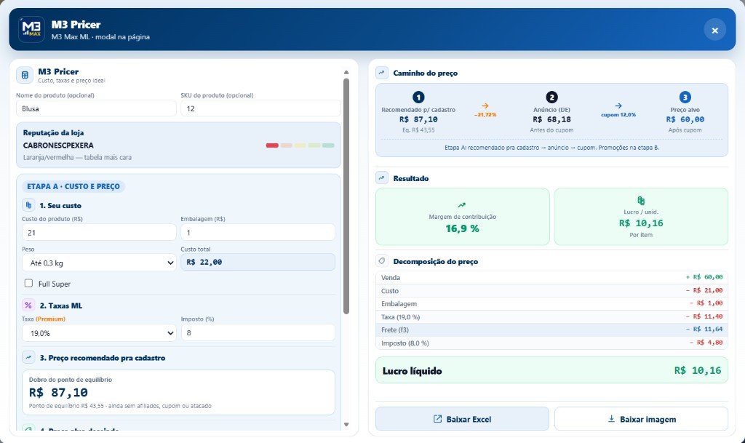This screenshot has width=745, height=443.
Task: Click the Frete (f3) row
Action: coord(551,330)
